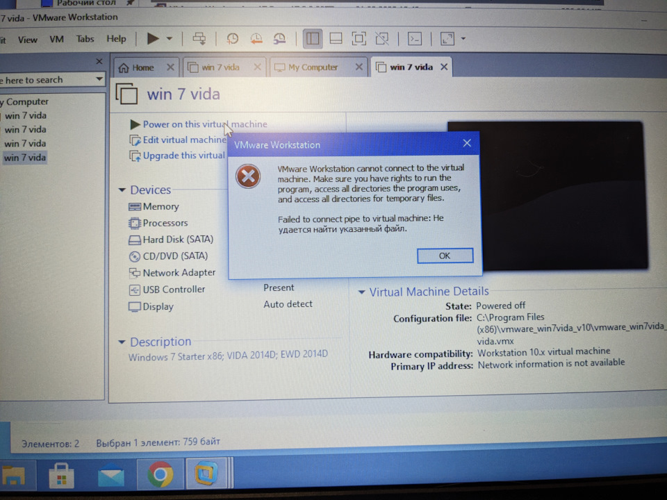The image size is (667, 500).
Task: Take a snapshot using the clock icon
Action: tap(232, 39)
